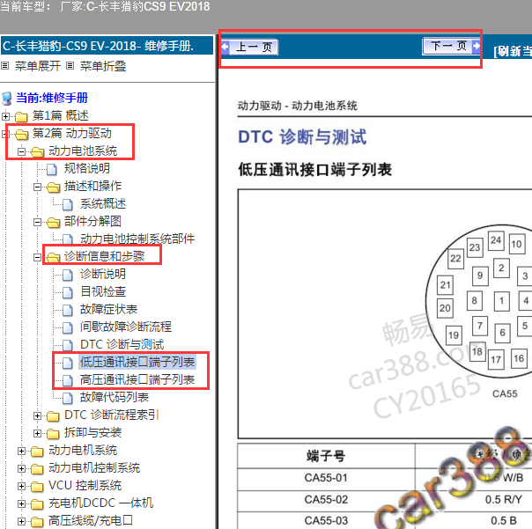Image resolution: width=532 pixels, height=529 pixels.
Task: Click document icon beside 间歇故障诊断流程
Action: click(68, 328)
